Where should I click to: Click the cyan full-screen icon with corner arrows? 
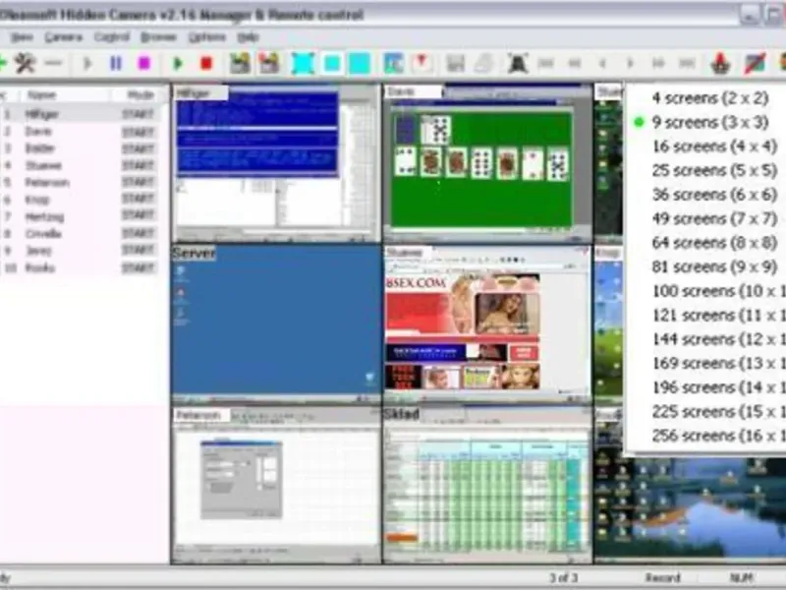click(303, 63)
